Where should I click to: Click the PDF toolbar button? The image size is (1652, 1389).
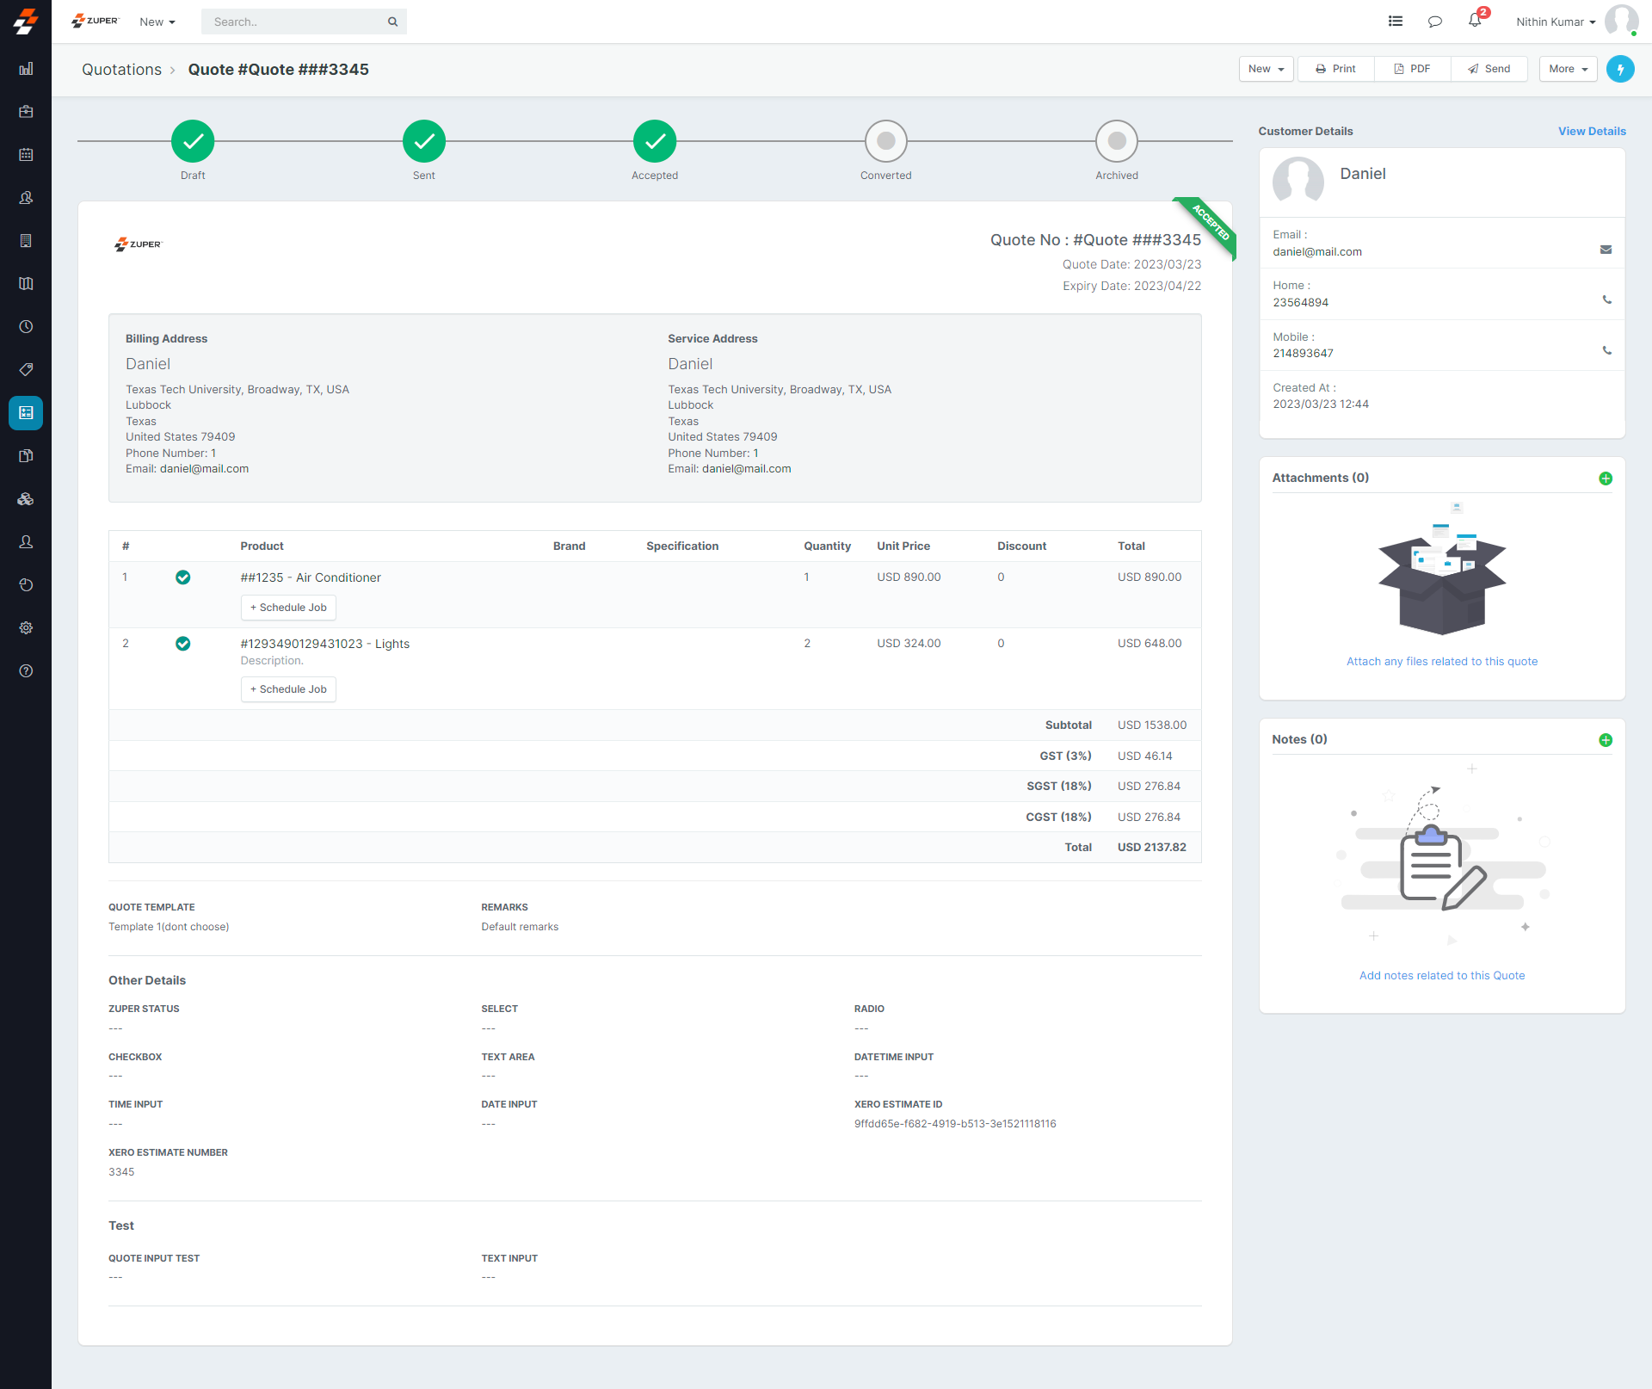[x=1412, y=69]
